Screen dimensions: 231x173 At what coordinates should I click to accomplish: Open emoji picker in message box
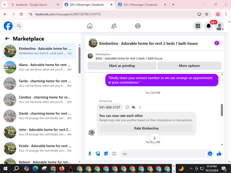coord(210,154)
